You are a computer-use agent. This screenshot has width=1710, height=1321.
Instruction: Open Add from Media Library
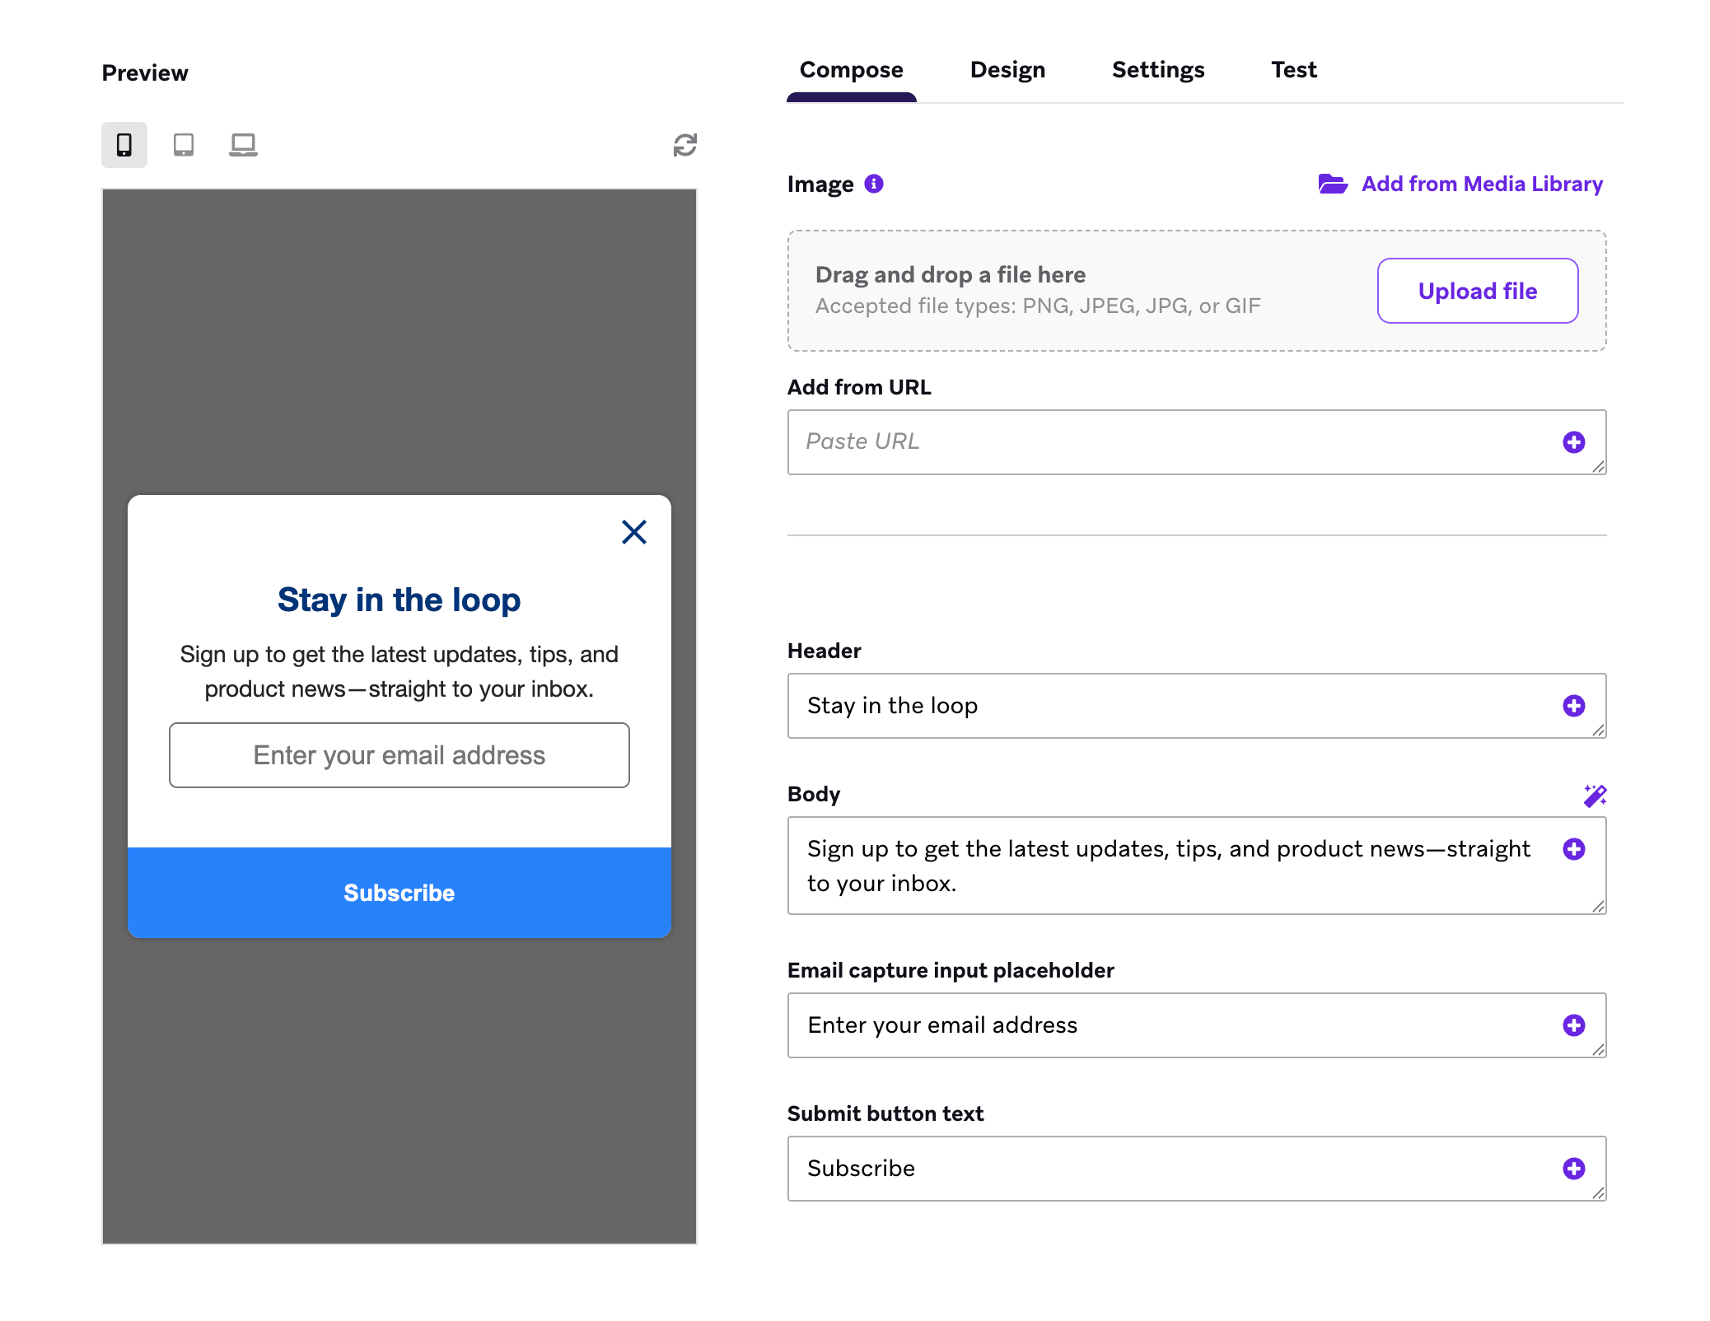point(1481,184)
